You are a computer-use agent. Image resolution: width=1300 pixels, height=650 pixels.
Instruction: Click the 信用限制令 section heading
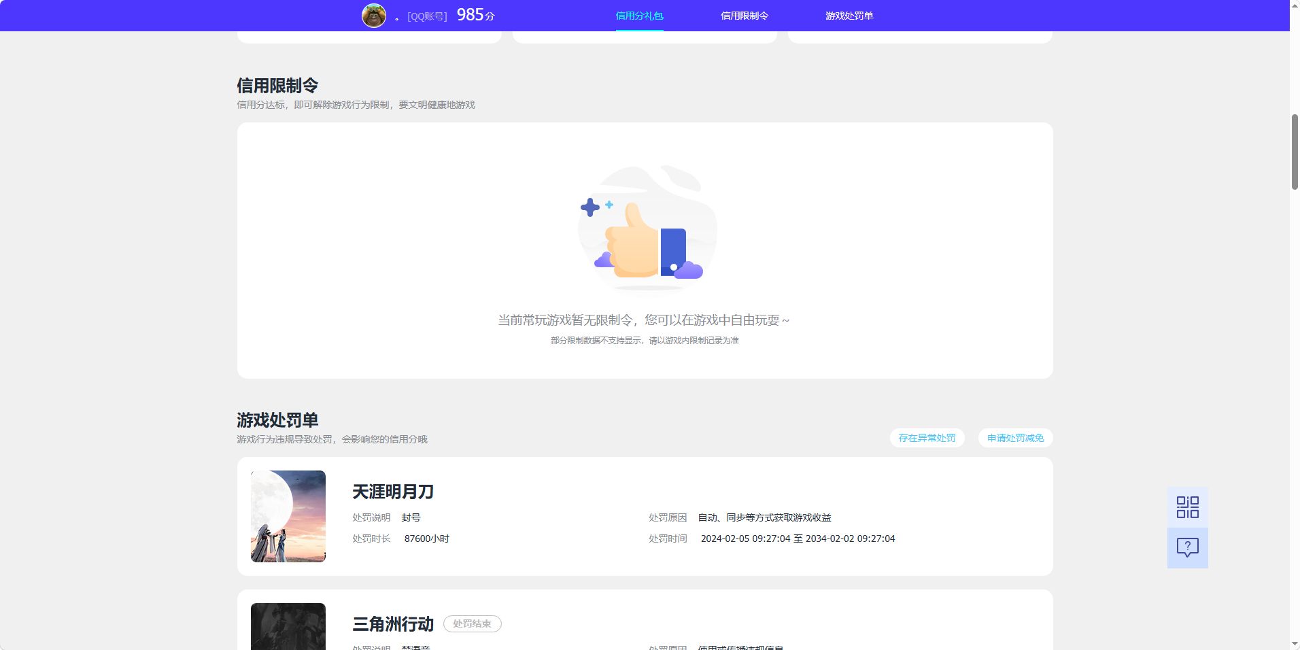click(277, 86)
